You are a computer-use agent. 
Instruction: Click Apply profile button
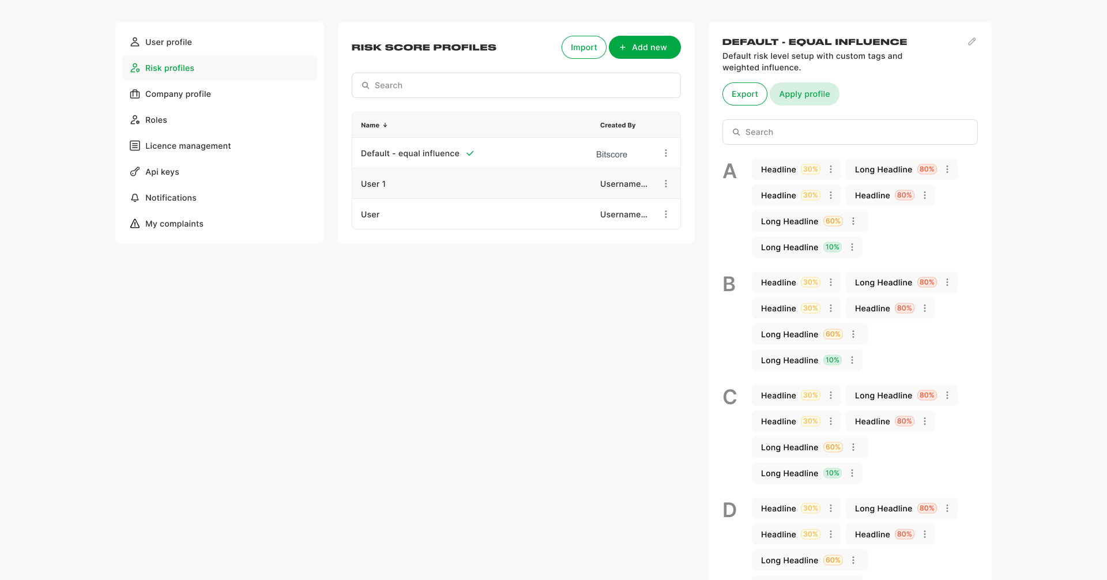tap(804, 94)
